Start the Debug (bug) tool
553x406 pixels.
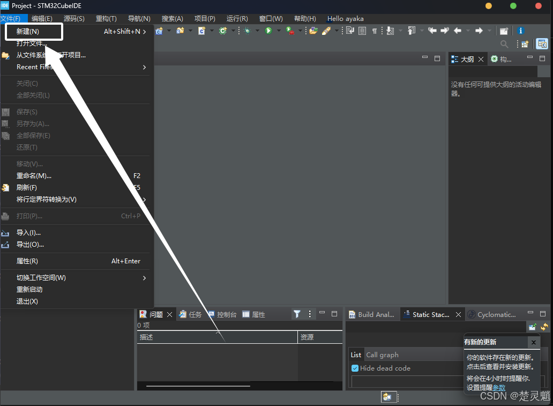247,31
